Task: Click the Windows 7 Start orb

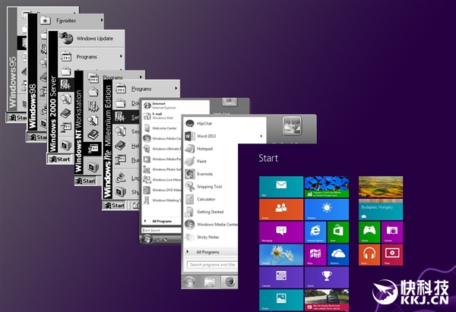Action: click(x=189, y=282)
